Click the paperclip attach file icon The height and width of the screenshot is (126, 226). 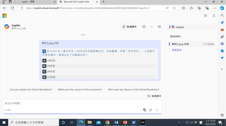151,110
